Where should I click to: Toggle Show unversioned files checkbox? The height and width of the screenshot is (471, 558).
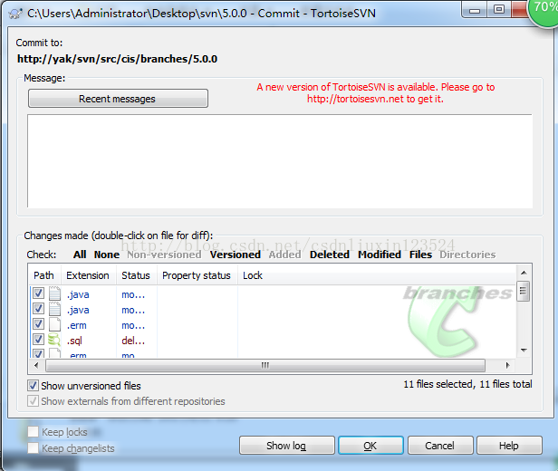pyautogui.click(x=34, y=386)
